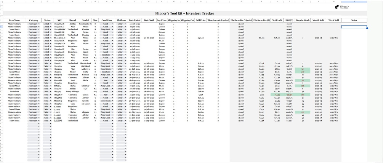Click the Tomy Hilfinger brand cell
Image resolution: width=383 pixels, height=163 pixels.
point(72,91)
